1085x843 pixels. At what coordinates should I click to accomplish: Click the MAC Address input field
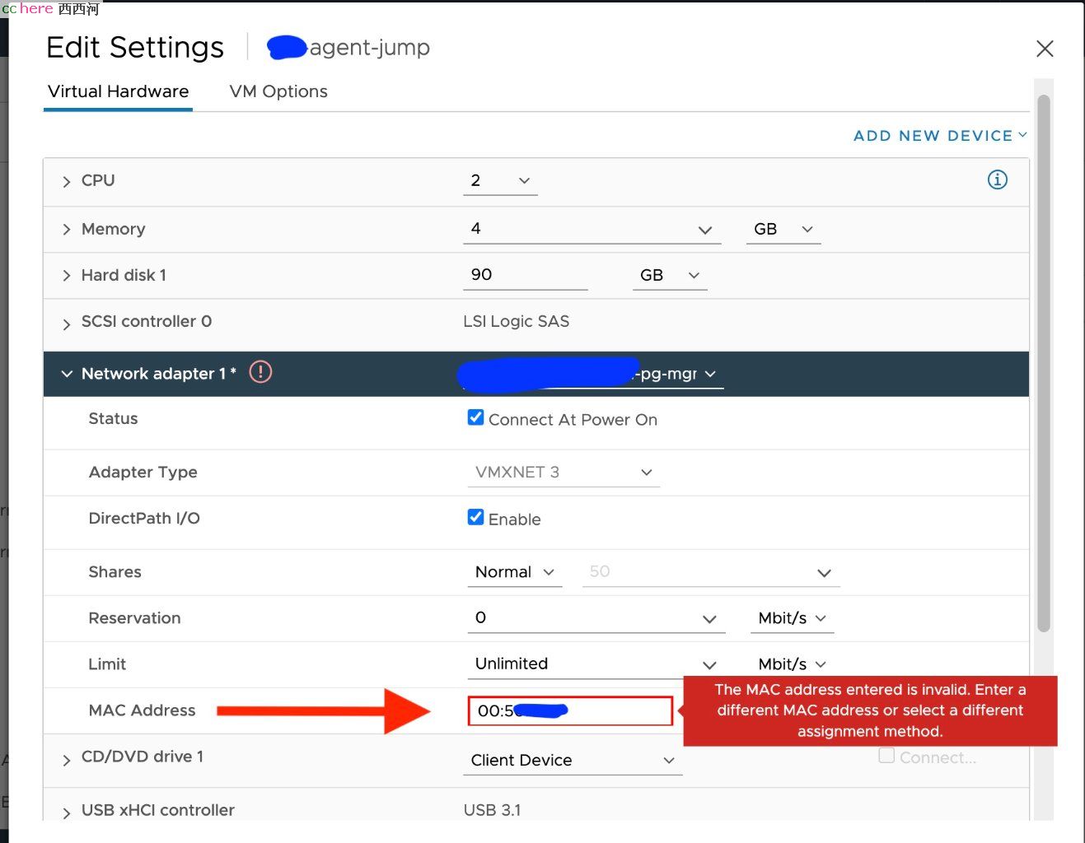(x=570, y=710)
